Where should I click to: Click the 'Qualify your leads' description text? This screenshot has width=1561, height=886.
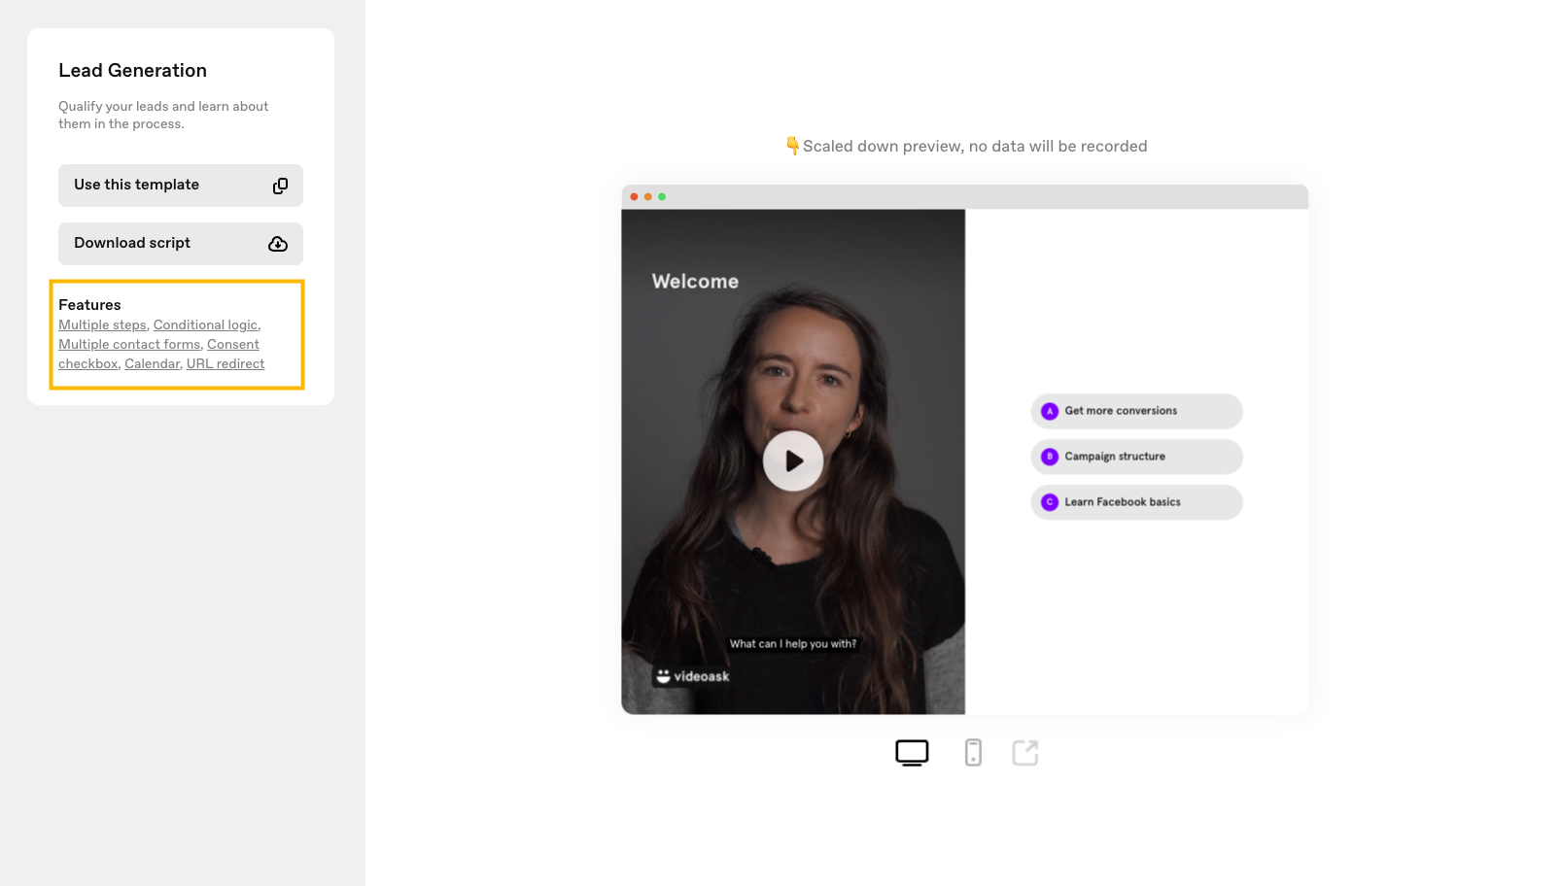click(x=163, y=116)
